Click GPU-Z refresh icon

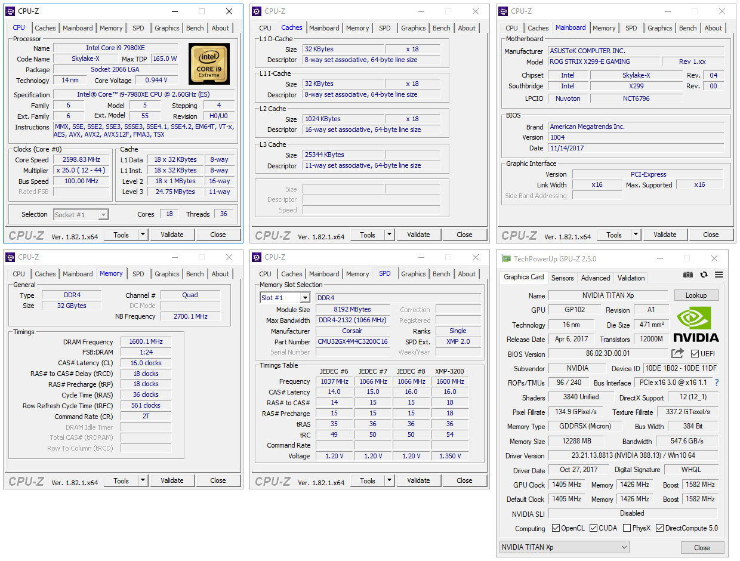[704, 275]
